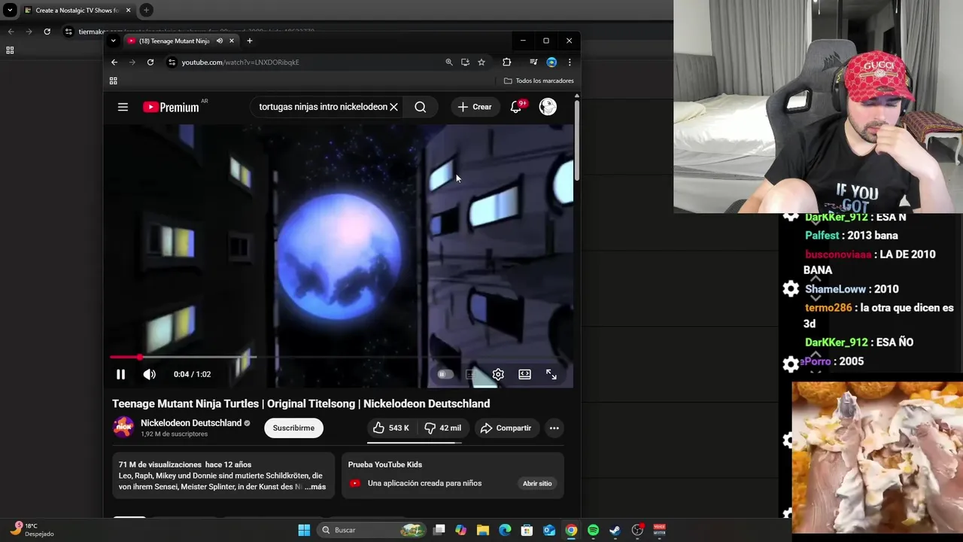Open the zoom magnifier in address bar
Viewport: 963px width, 542px height.
pyautogui.click(x=449, y=62)
